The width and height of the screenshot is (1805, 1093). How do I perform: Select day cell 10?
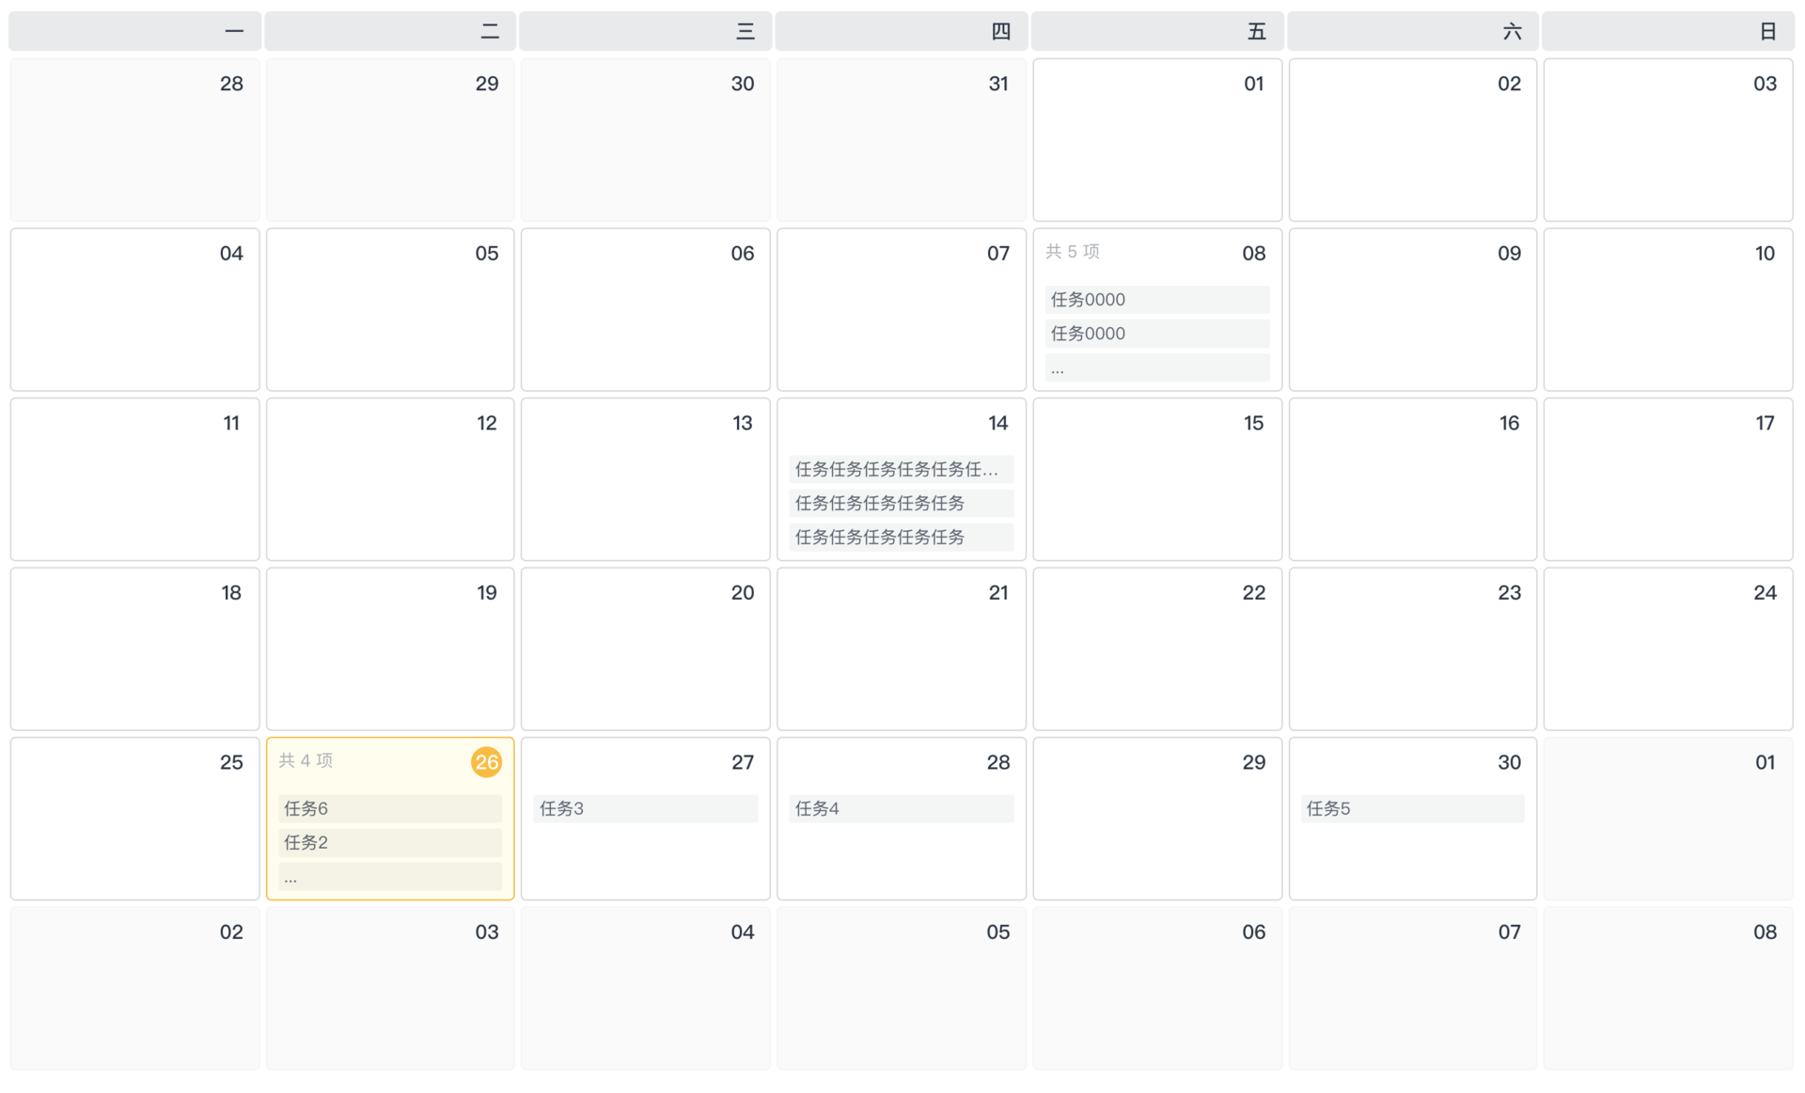point(1668,309)
